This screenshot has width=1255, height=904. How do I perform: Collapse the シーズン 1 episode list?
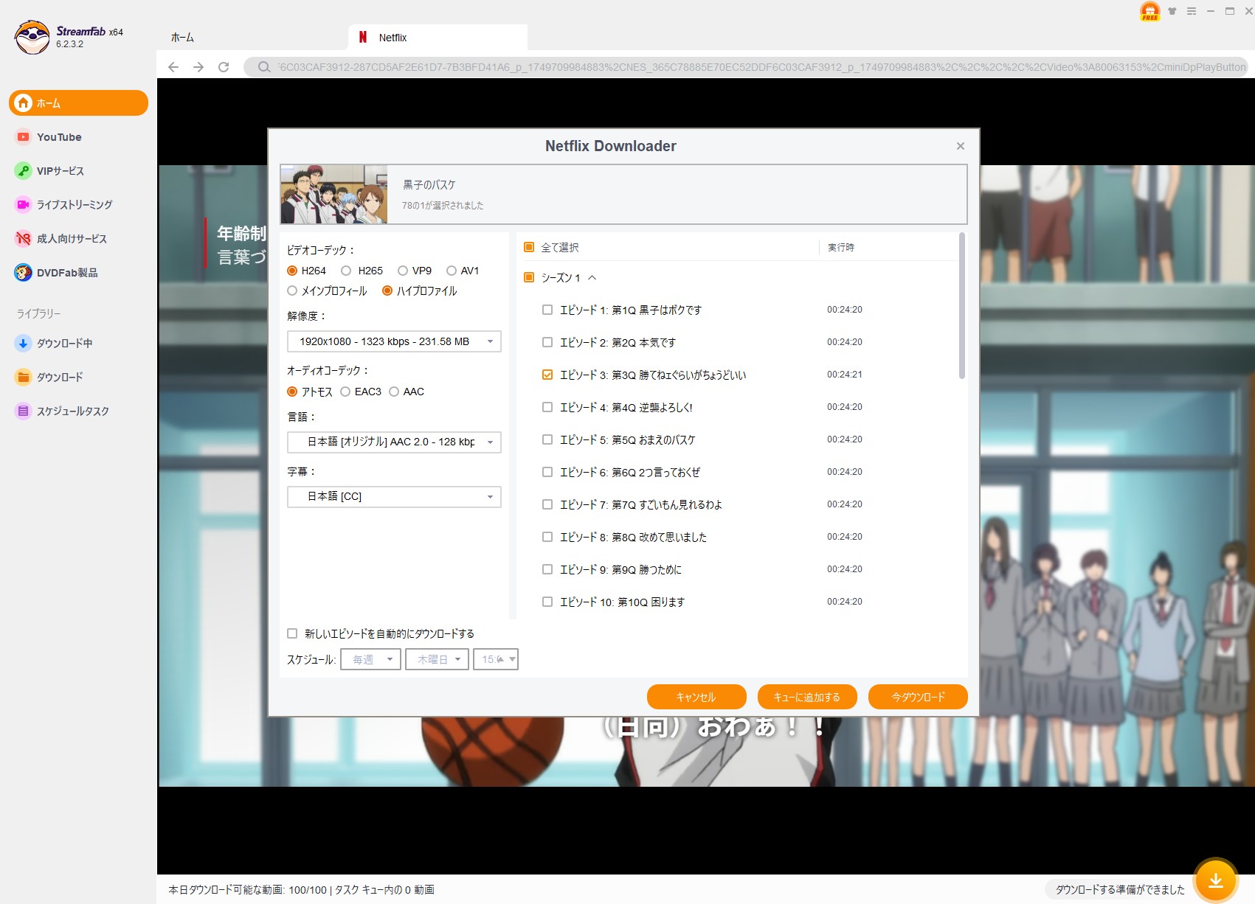point(592,278)
